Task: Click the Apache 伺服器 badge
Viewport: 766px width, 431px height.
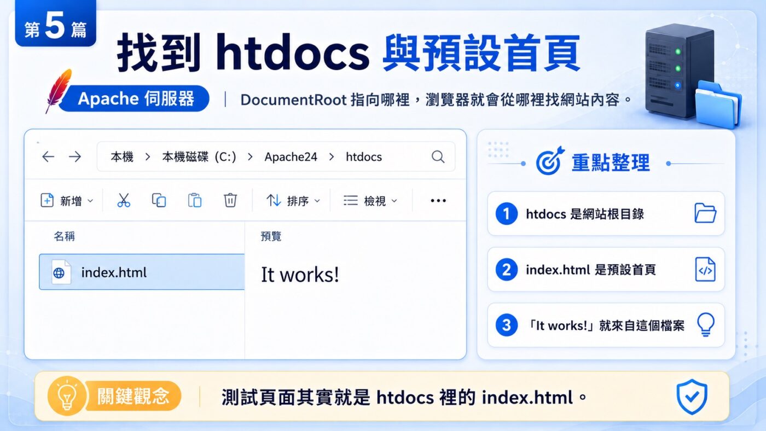Action: (x=134, y=98)
